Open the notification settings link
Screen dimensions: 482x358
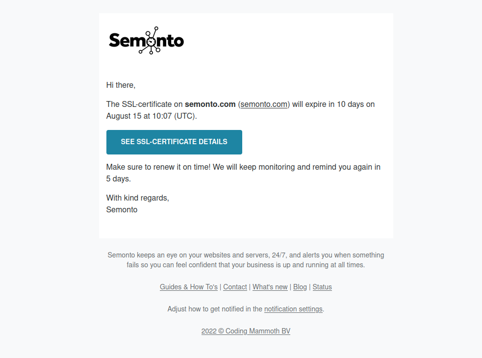tap(293, 309)
